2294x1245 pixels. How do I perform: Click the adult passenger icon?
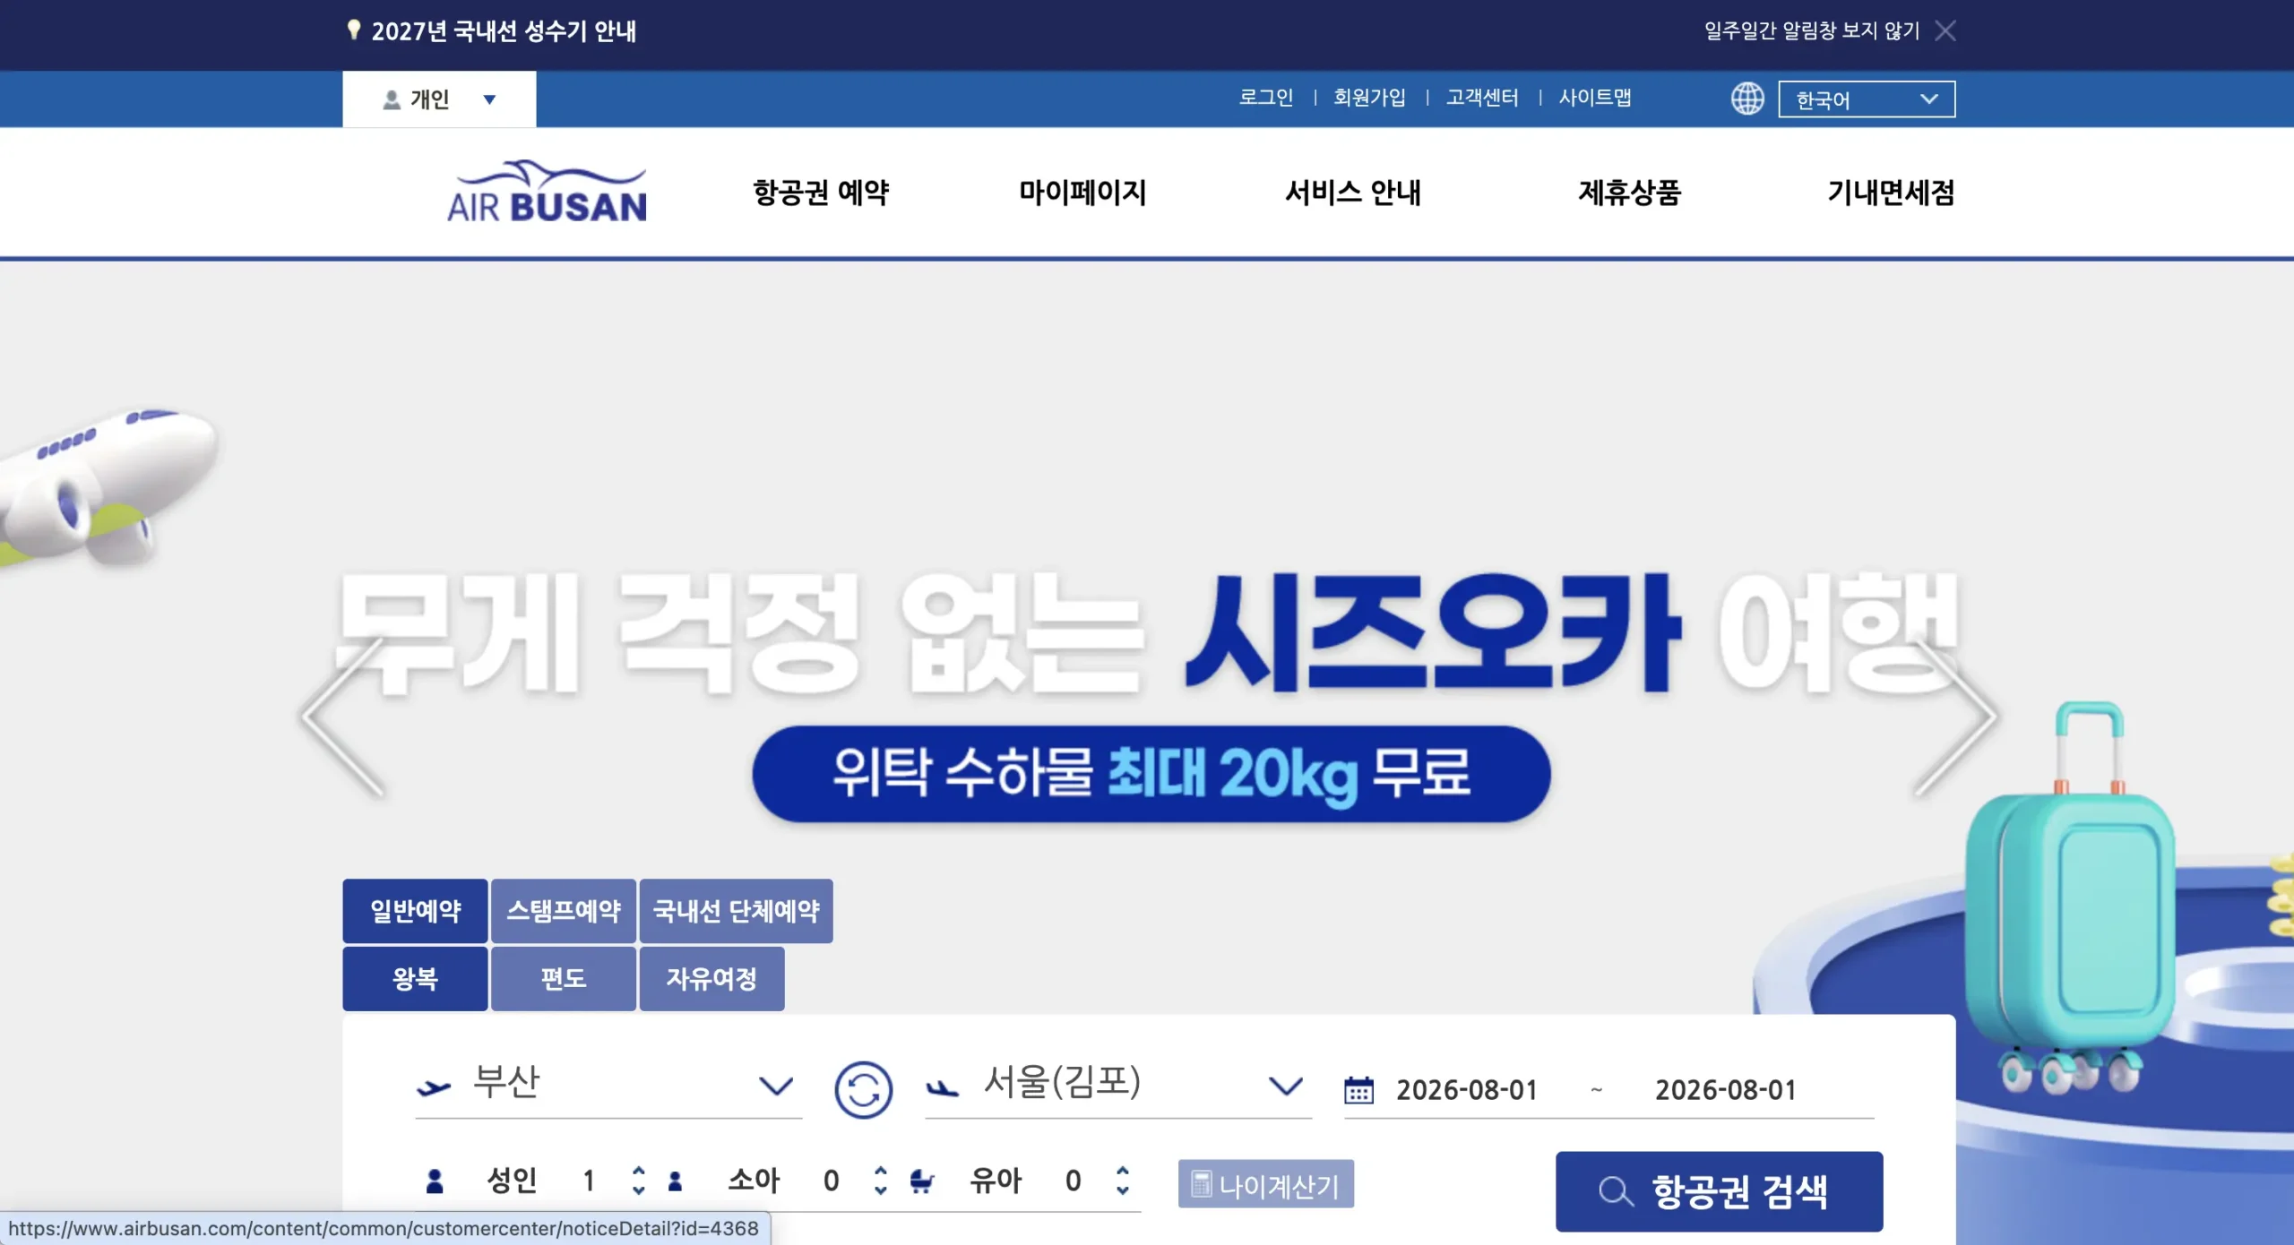point(435,1181)
